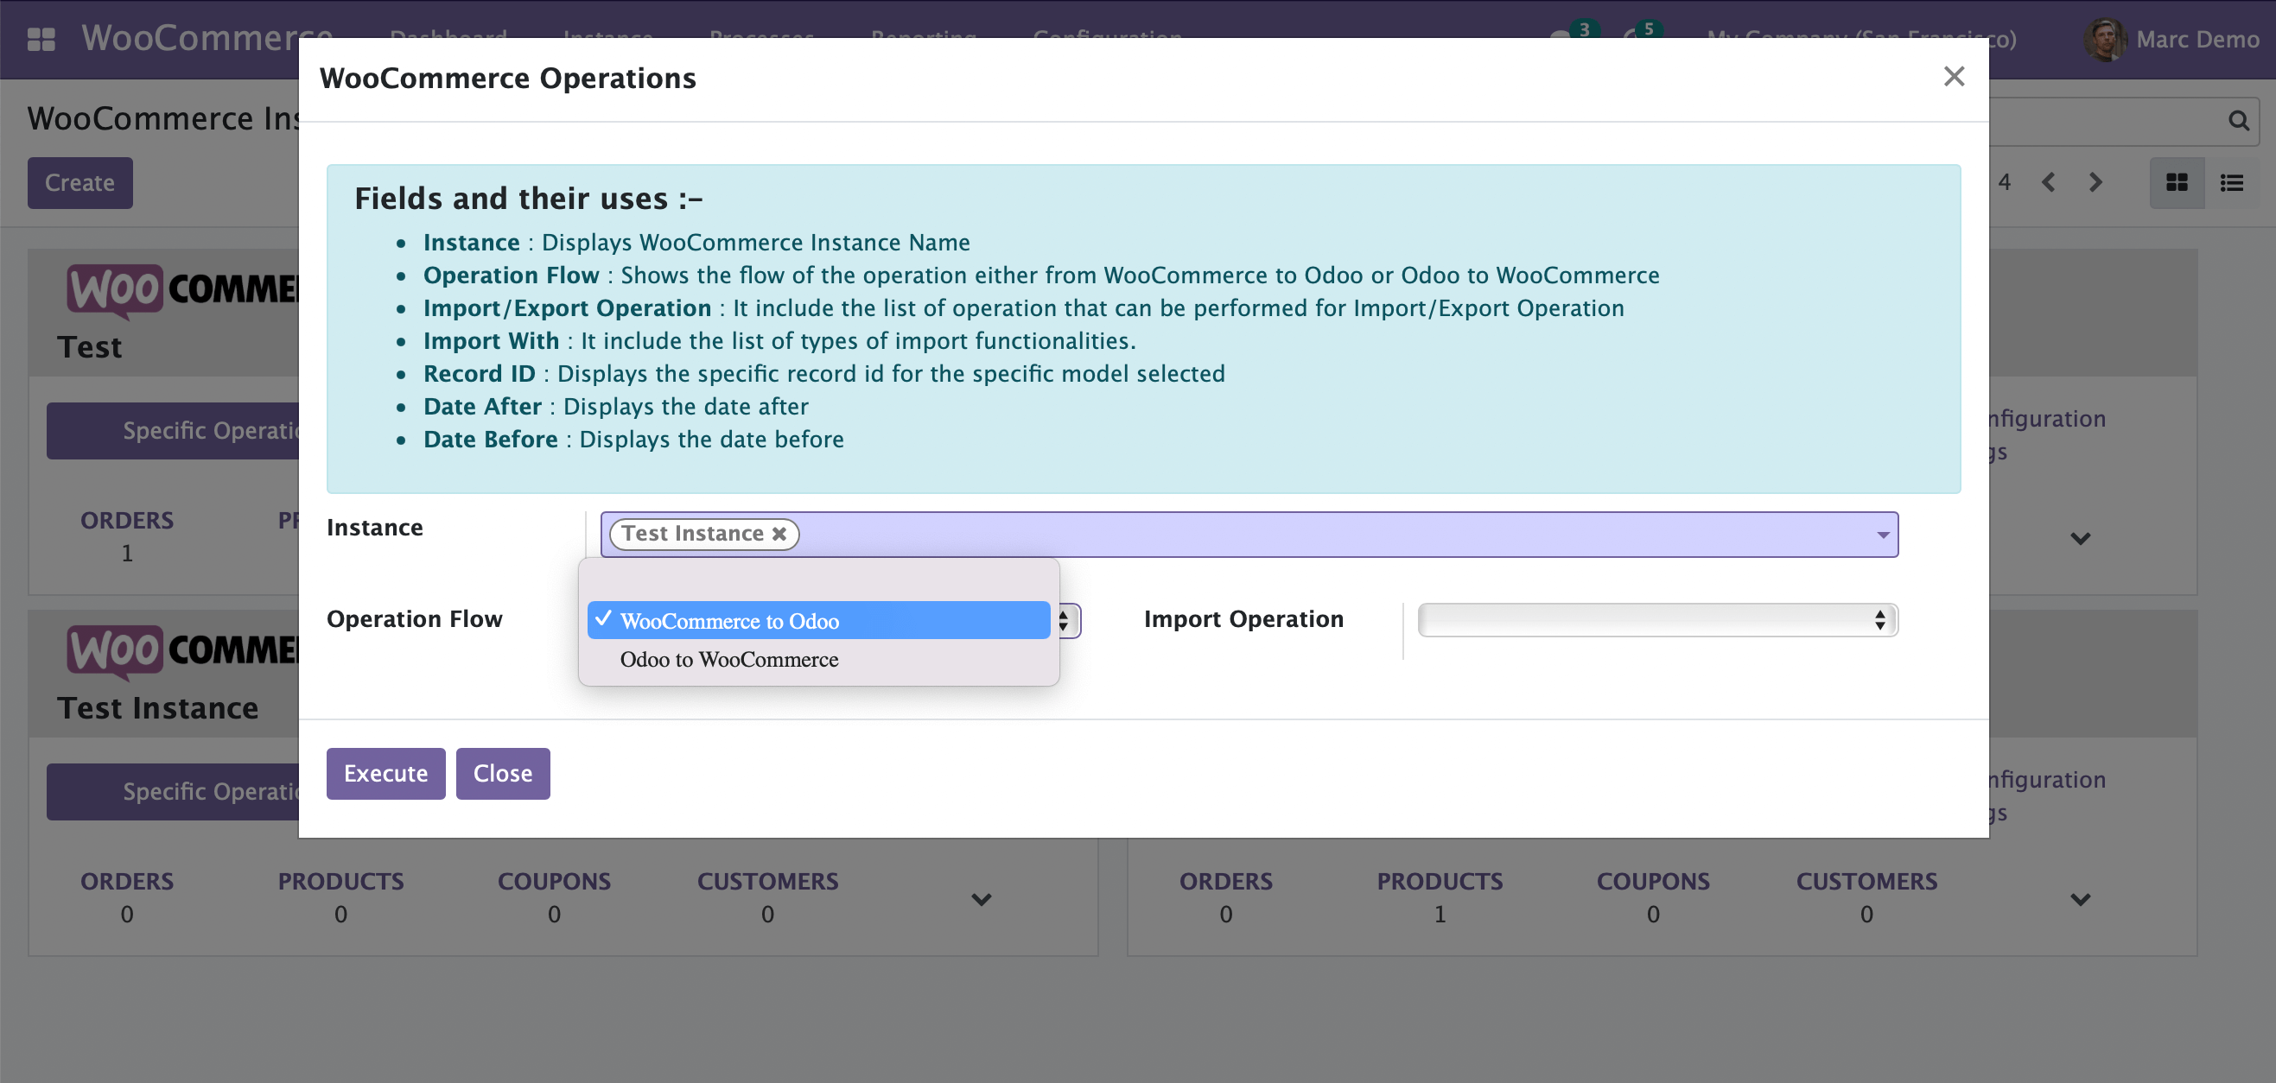Click the search magnifier icon
Viewport: 2276px width, 1083px height.
pos(2238,120)
